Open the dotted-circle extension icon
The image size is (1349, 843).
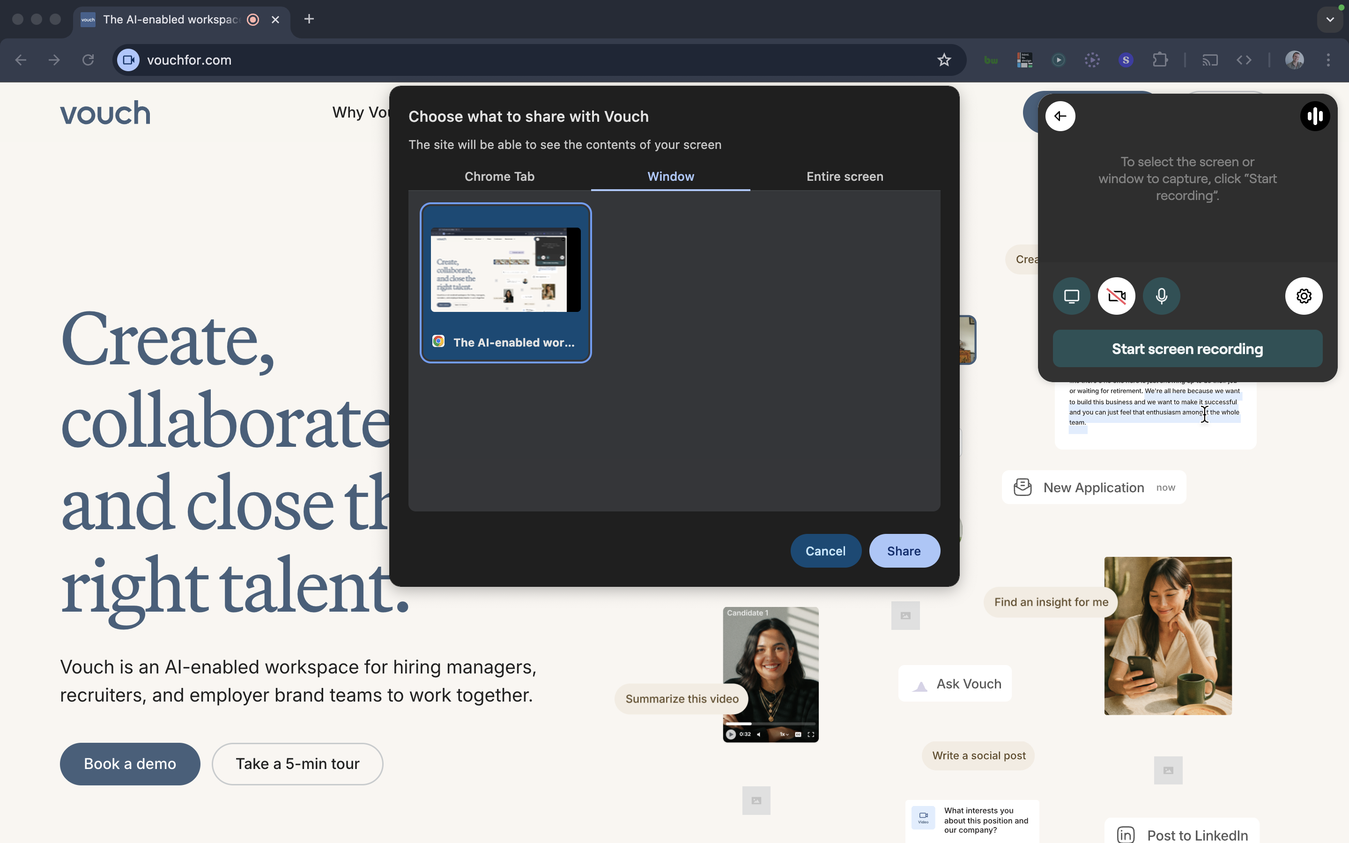point(1092,59)
